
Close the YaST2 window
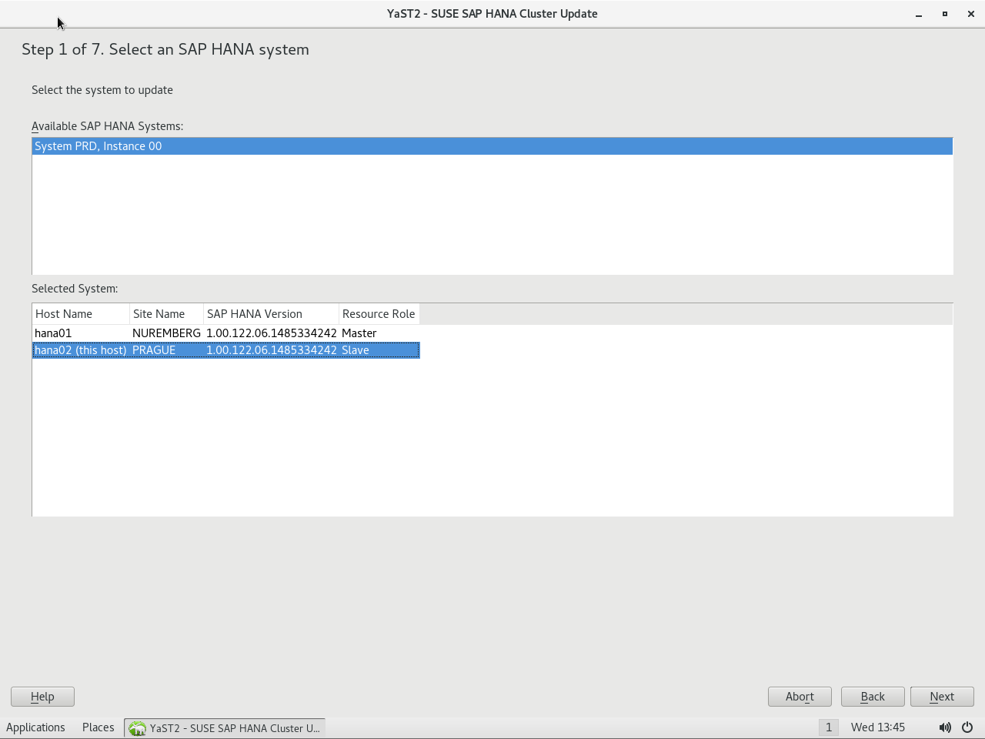(971, 14)
